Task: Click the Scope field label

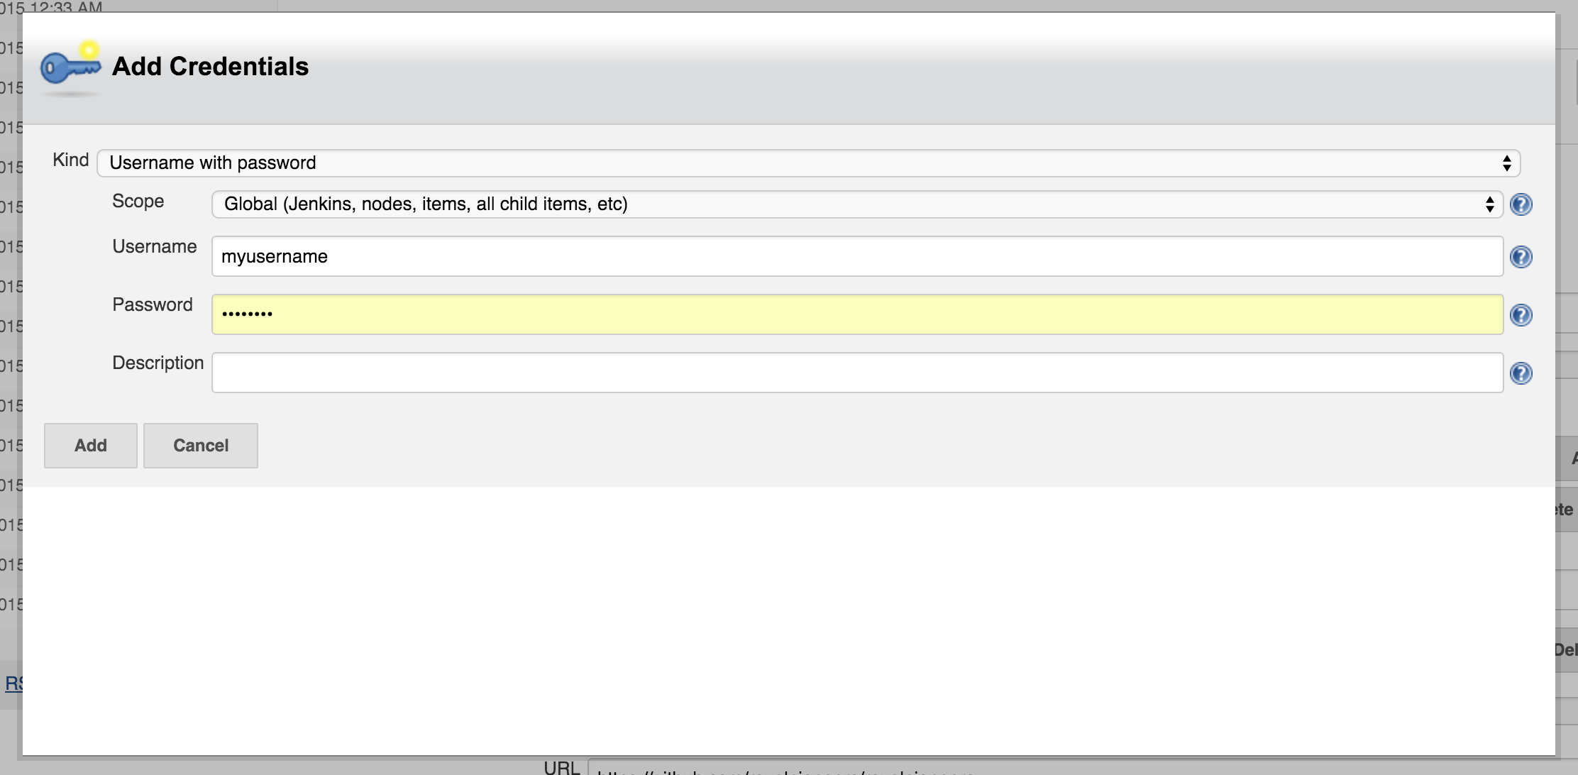Action: [138, 202]
